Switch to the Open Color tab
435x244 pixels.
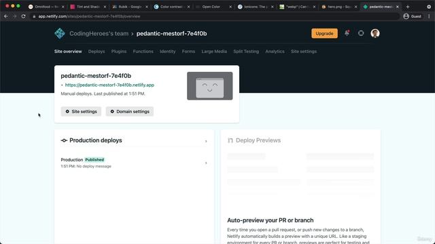(x=213, y=7)
